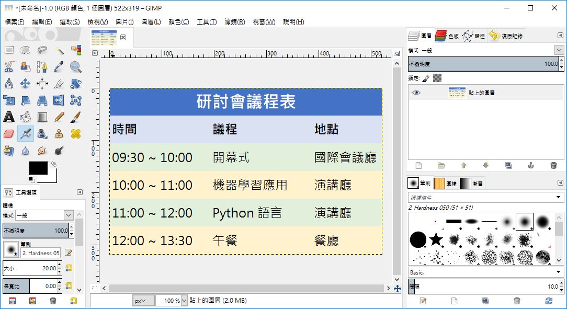Select the Move tool
Viewport: 567px width, 309px height.
pyautogui.click(x=26, y=84)
